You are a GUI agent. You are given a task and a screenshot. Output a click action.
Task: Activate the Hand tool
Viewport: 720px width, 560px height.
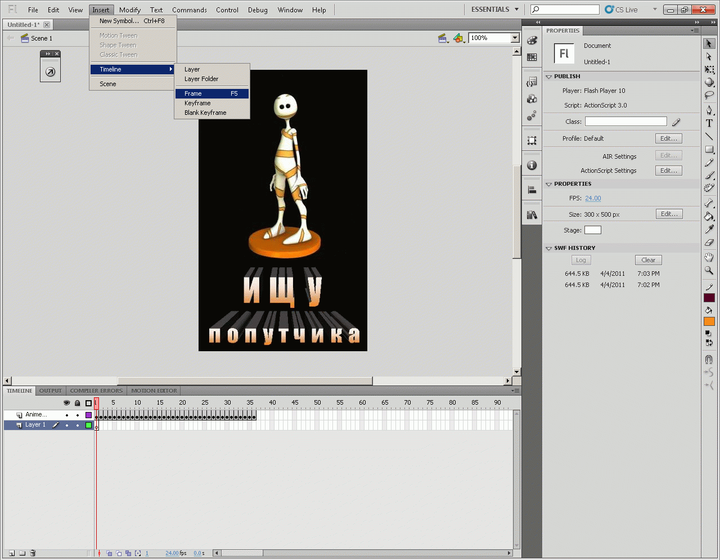click(709, 257)
